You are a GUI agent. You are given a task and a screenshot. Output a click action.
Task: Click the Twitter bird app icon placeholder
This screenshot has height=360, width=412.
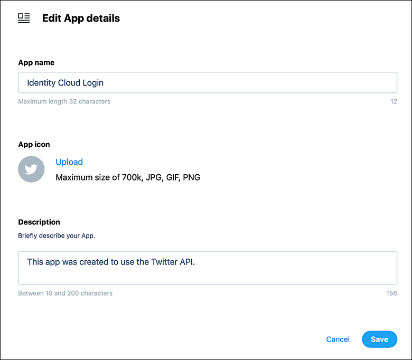31,169
